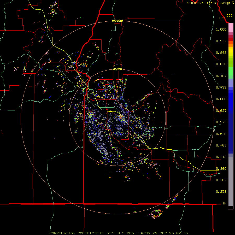235x235 pixels.
Task: Select the 0.467 legend value
Action: tap(221, 145)
